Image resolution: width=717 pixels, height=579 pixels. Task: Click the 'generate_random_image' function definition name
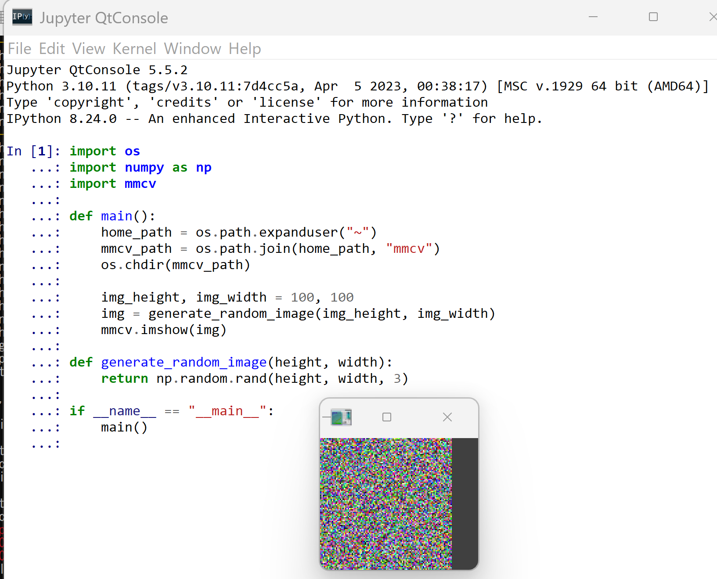[x=184, y=363]
